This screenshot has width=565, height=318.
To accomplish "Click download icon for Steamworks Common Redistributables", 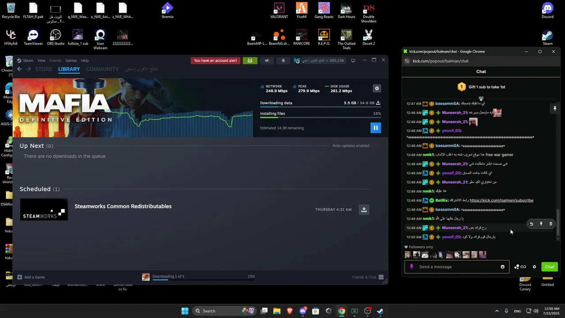I will click(364, 209).
